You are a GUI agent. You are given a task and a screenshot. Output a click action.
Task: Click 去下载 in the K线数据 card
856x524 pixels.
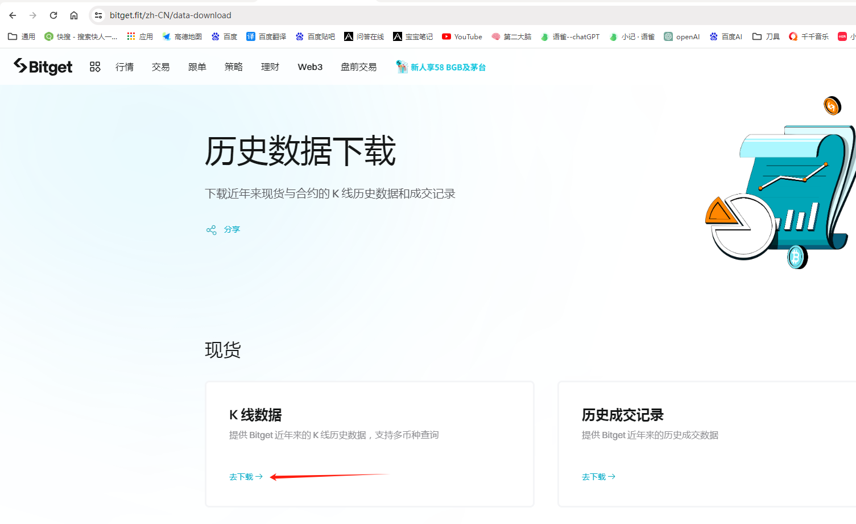tap(246, 477)
